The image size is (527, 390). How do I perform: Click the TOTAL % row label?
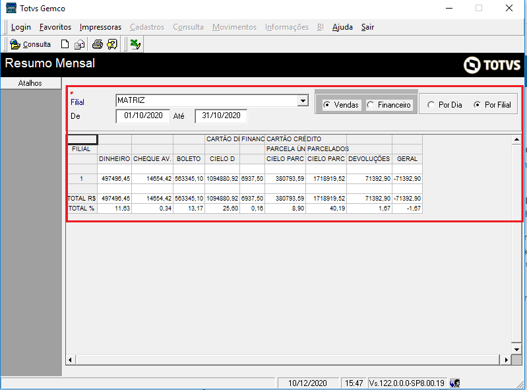point(82,209)
